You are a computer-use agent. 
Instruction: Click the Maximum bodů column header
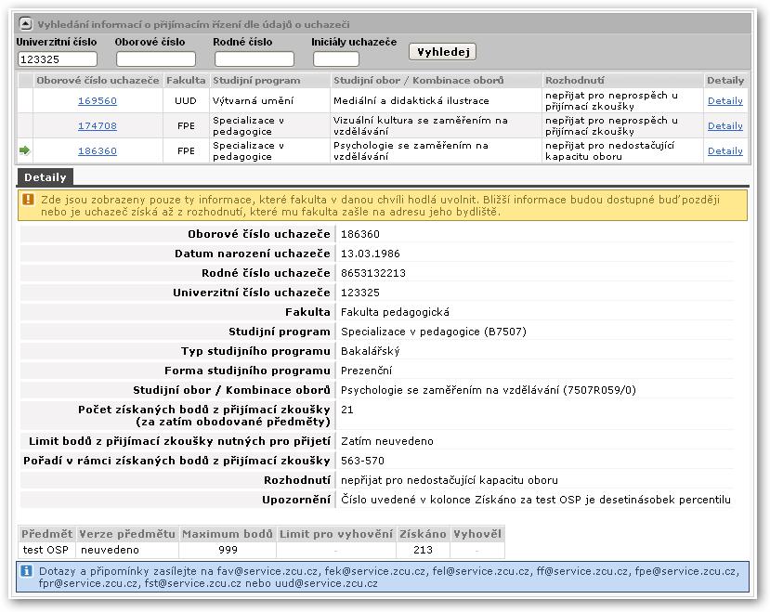(x=228, y=534)
